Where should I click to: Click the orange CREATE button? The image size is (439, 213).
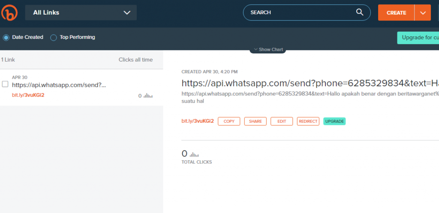tap(396, 12)
